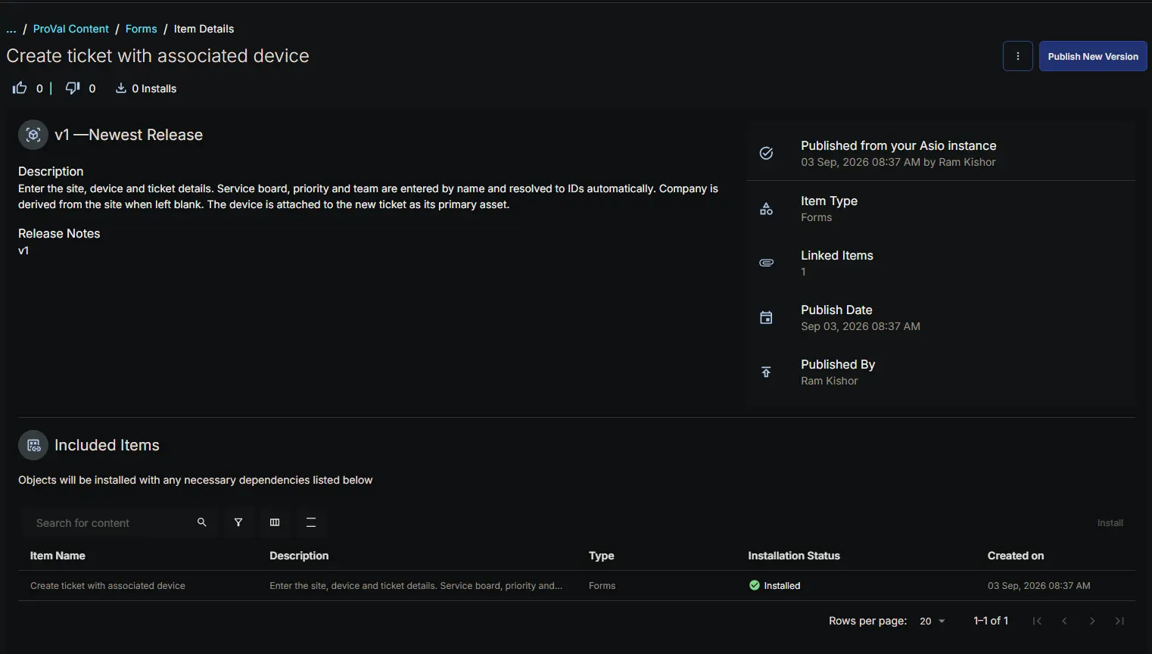Click the disabled Install button
1152x654 pixels.
pyautogui.click(x=1110, y=523)
